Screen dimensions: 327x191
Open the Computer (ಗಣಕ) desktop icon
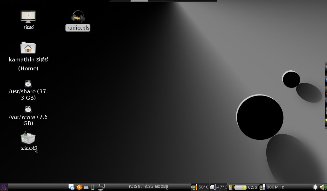[x=28, y=17]
